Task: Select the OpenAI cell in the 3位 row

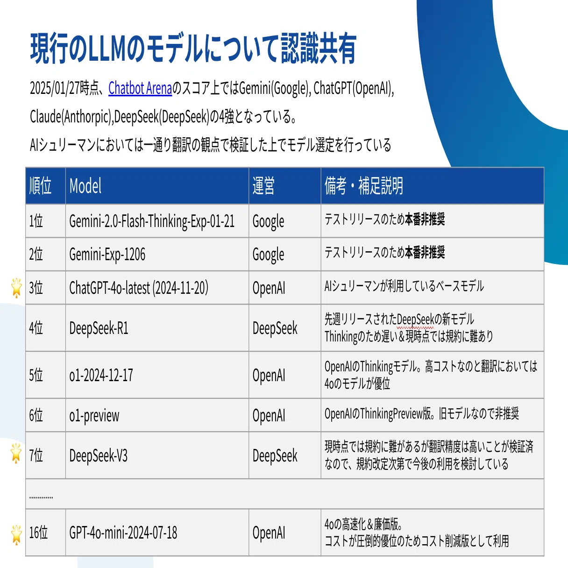Action: (285, 288)
